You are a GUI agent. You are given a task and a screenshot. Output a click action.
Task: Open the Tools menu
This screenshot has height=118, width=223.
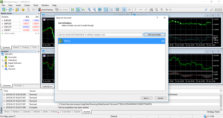[x=36, y=5]
